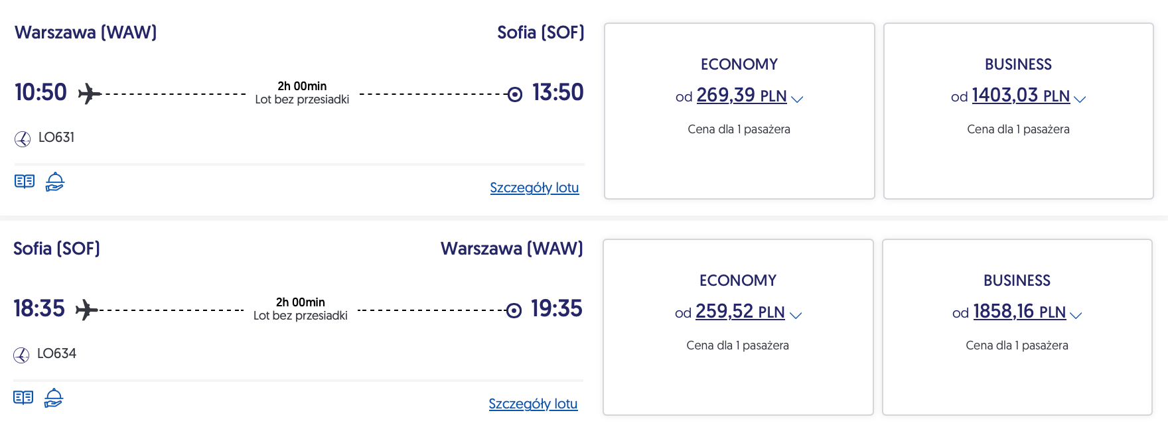1168x429 pixels.
Task: Expand the Business 1858,16 PLN fare chevron
Action: click(x=1076, y=315)
